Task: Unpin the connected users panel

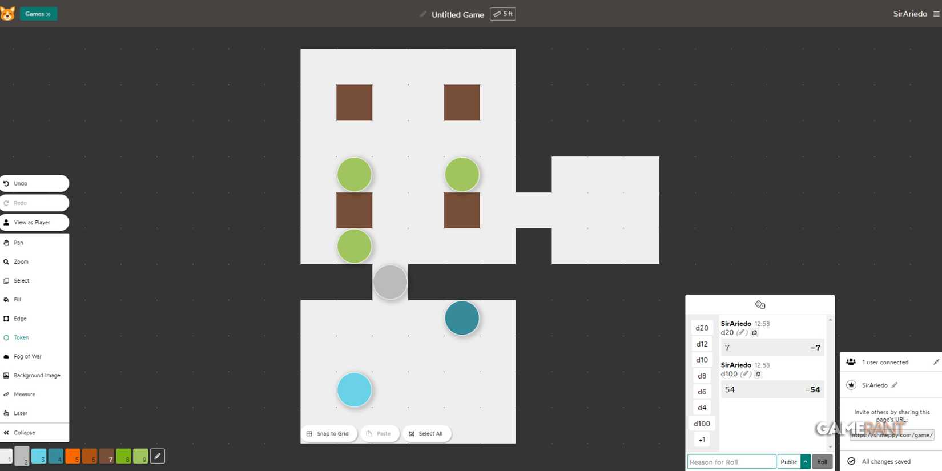Action: (x=936, y=362)
